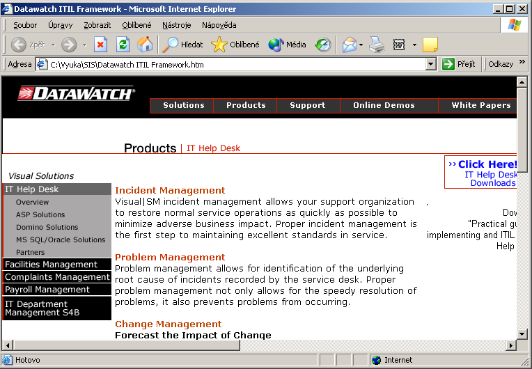Viewport: 532px width, 369px height.
Task: Go to the Home page icon
Action: 145,45
